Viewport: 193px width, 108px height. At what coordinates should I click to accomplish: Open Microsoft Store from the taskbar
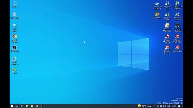[32, 106]
